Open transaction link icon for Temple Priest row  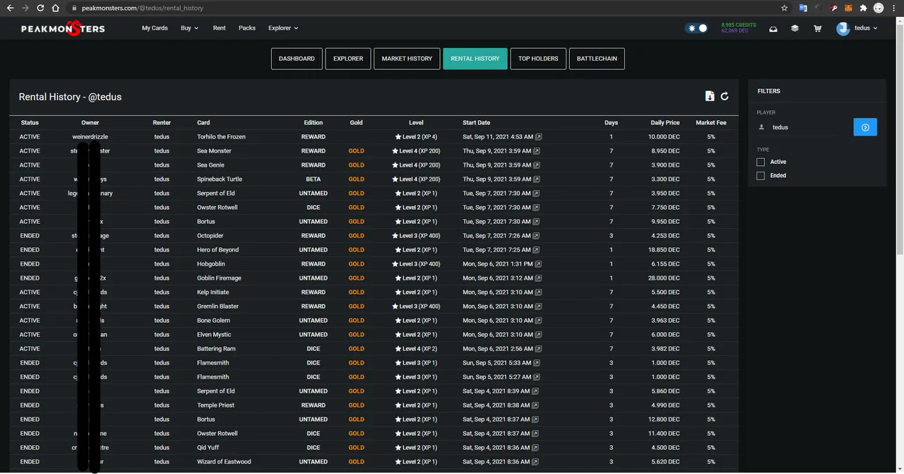tap(536, 405)
